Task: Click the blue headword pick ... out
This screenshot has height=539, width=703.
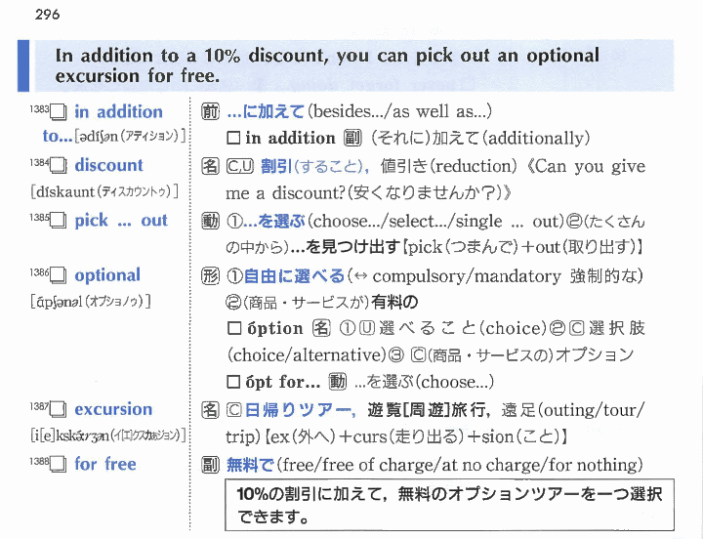Action: click(120, 221)
